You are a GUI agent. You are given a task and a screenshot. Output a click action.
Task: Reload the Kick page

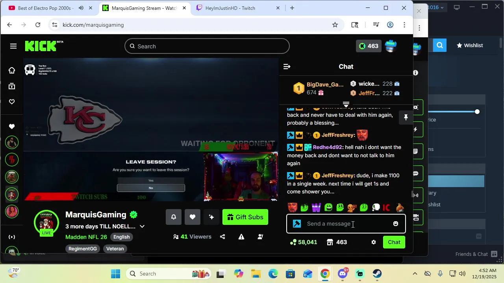38,25
